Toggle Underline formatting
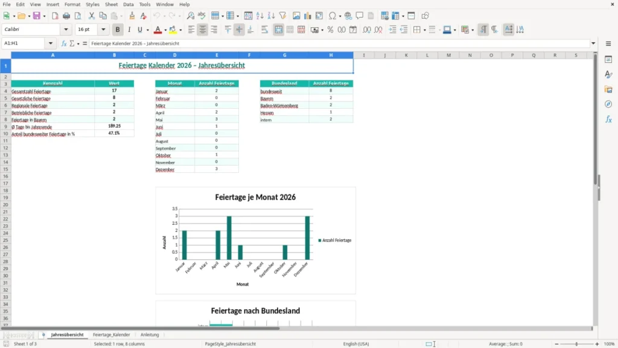 pyautogui.click(x=140, y=30)
